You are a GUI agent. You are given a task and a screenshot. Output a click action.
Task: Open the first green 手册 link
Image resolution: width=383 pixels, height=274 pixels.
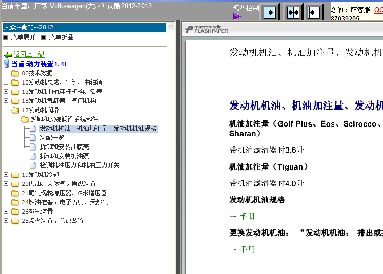tap(247, 217)
